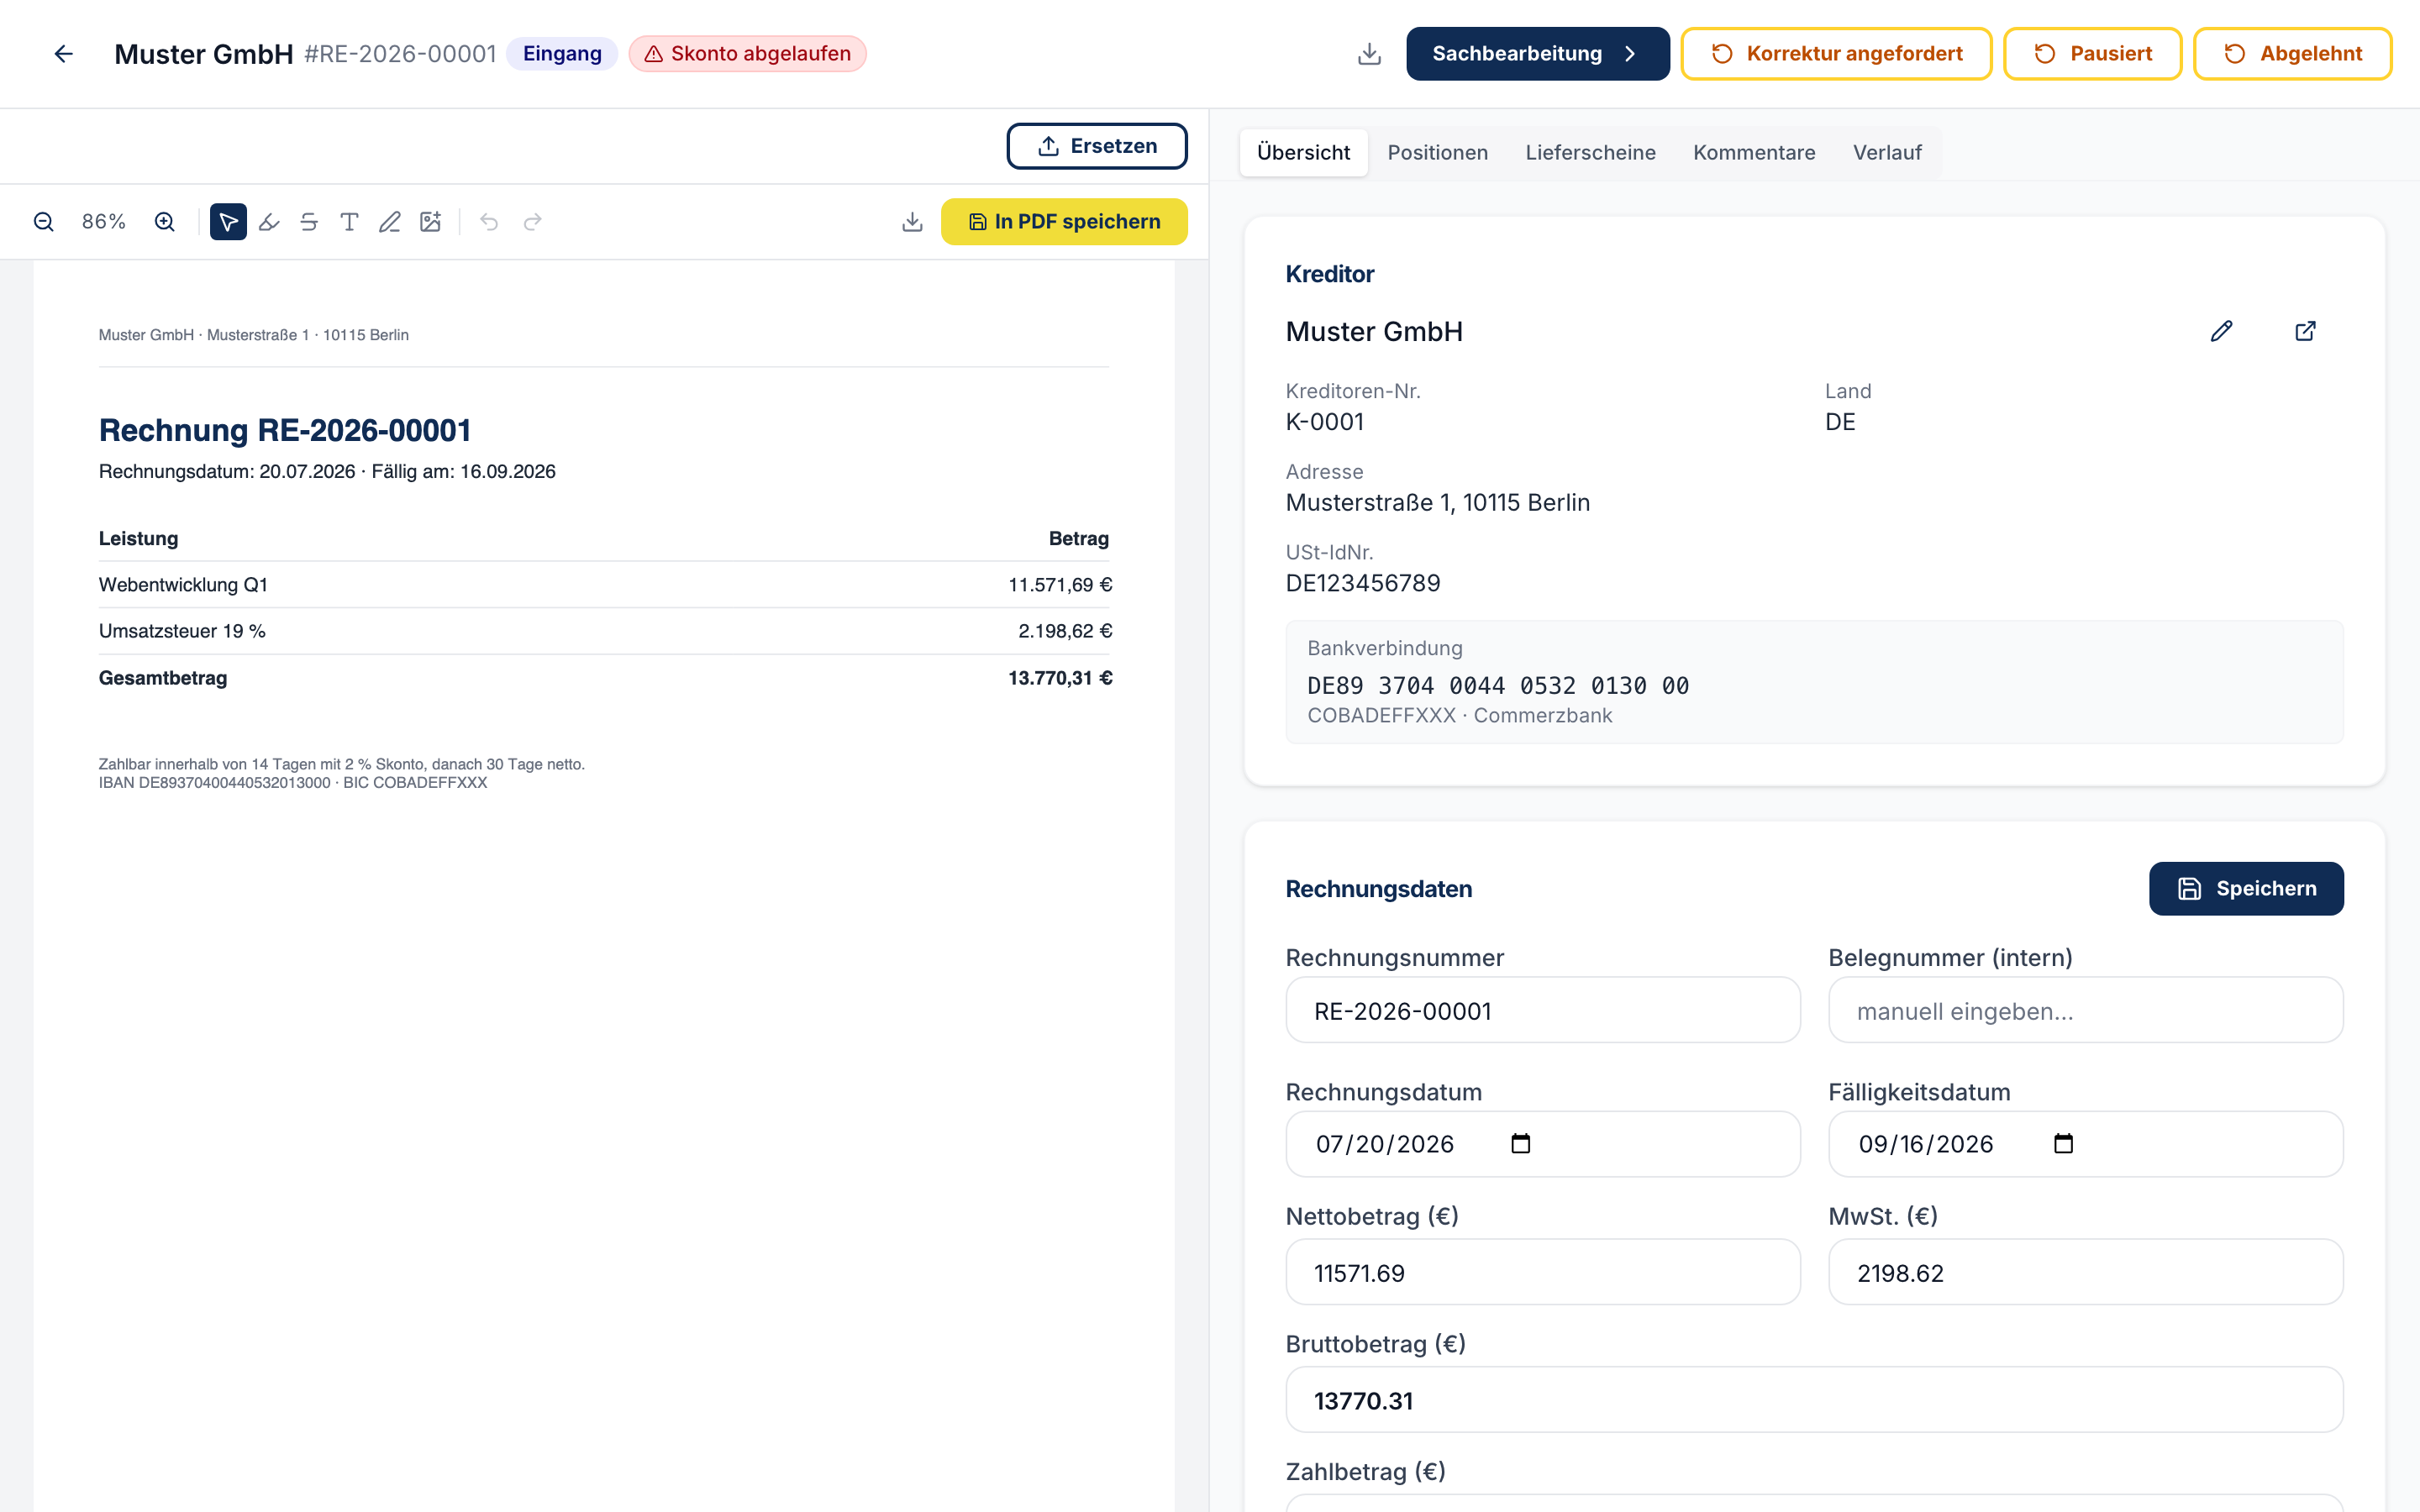Open the Fälligkeitsdatum calendar picker
Image resolution: width=2420 pixels, height=1512 pixels.
point(2063,1143)
